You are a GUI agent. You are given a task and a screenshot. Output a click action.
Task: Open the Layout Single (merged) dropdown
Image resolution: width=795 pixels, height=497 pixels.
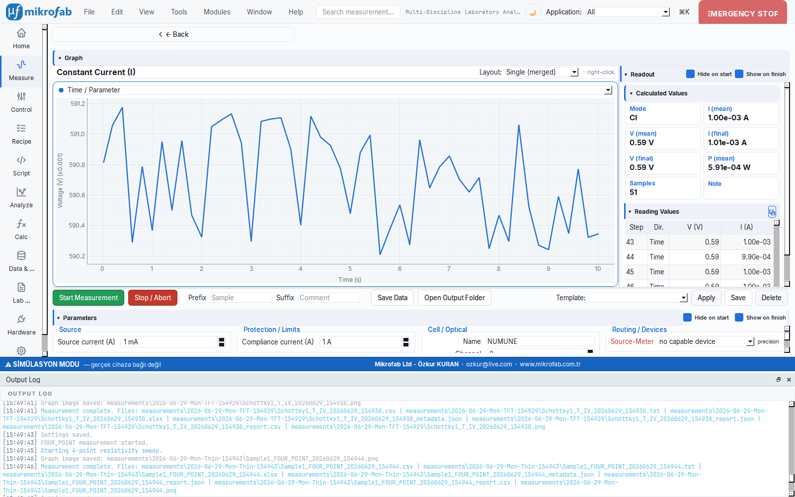[x=542, y=72]
